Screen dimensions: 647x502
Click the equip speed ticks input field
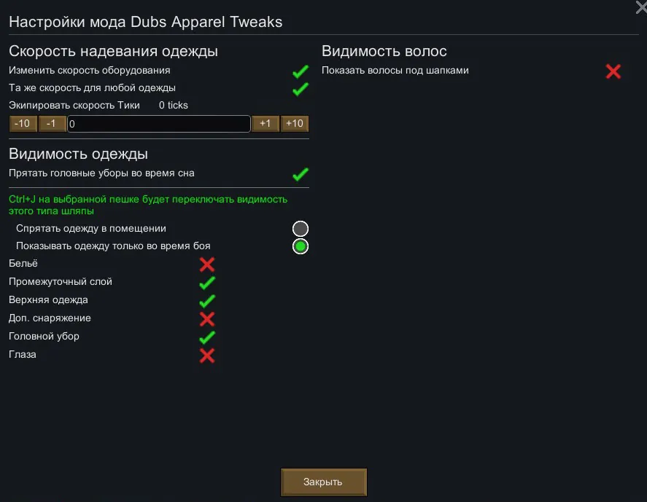click(159, 125)
